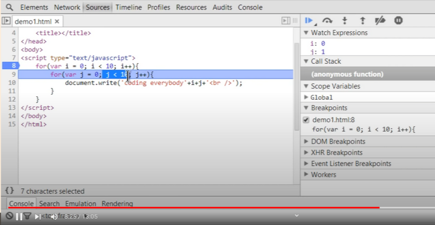
Task: Close the demo1.html file tab
Action: click(x=57, y=21)
